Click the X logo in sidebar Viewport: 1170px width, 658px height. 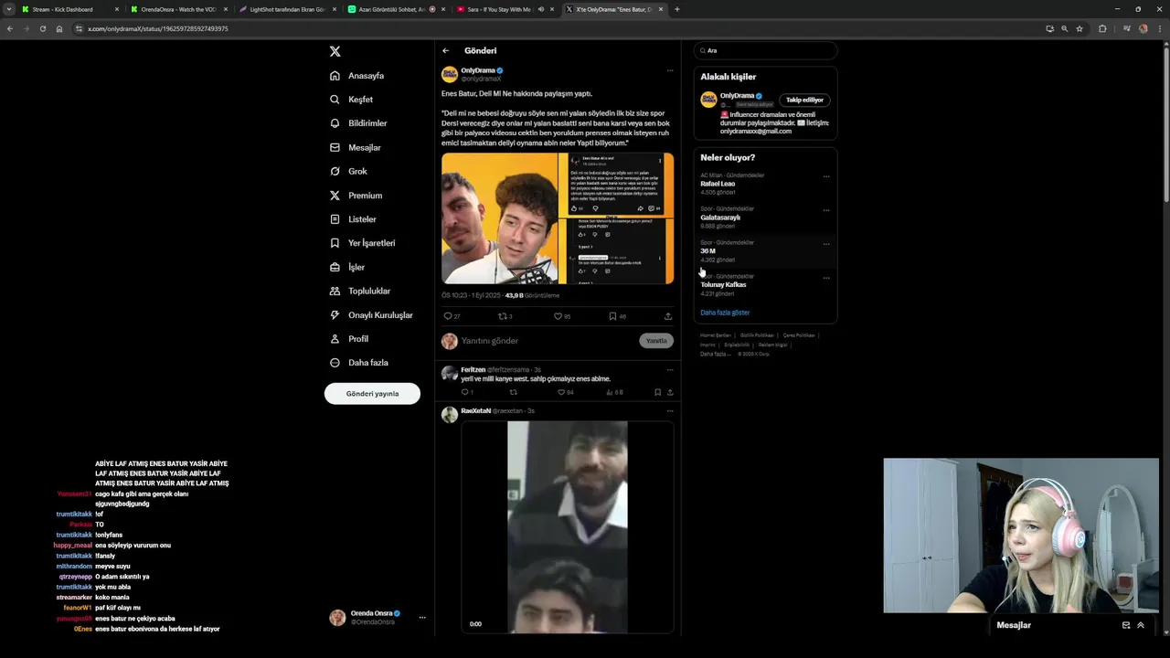335,52
